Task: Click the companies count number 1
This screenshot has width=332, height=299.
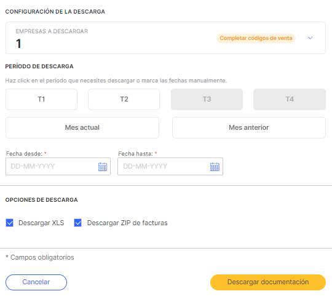Action: pos(18,44)
